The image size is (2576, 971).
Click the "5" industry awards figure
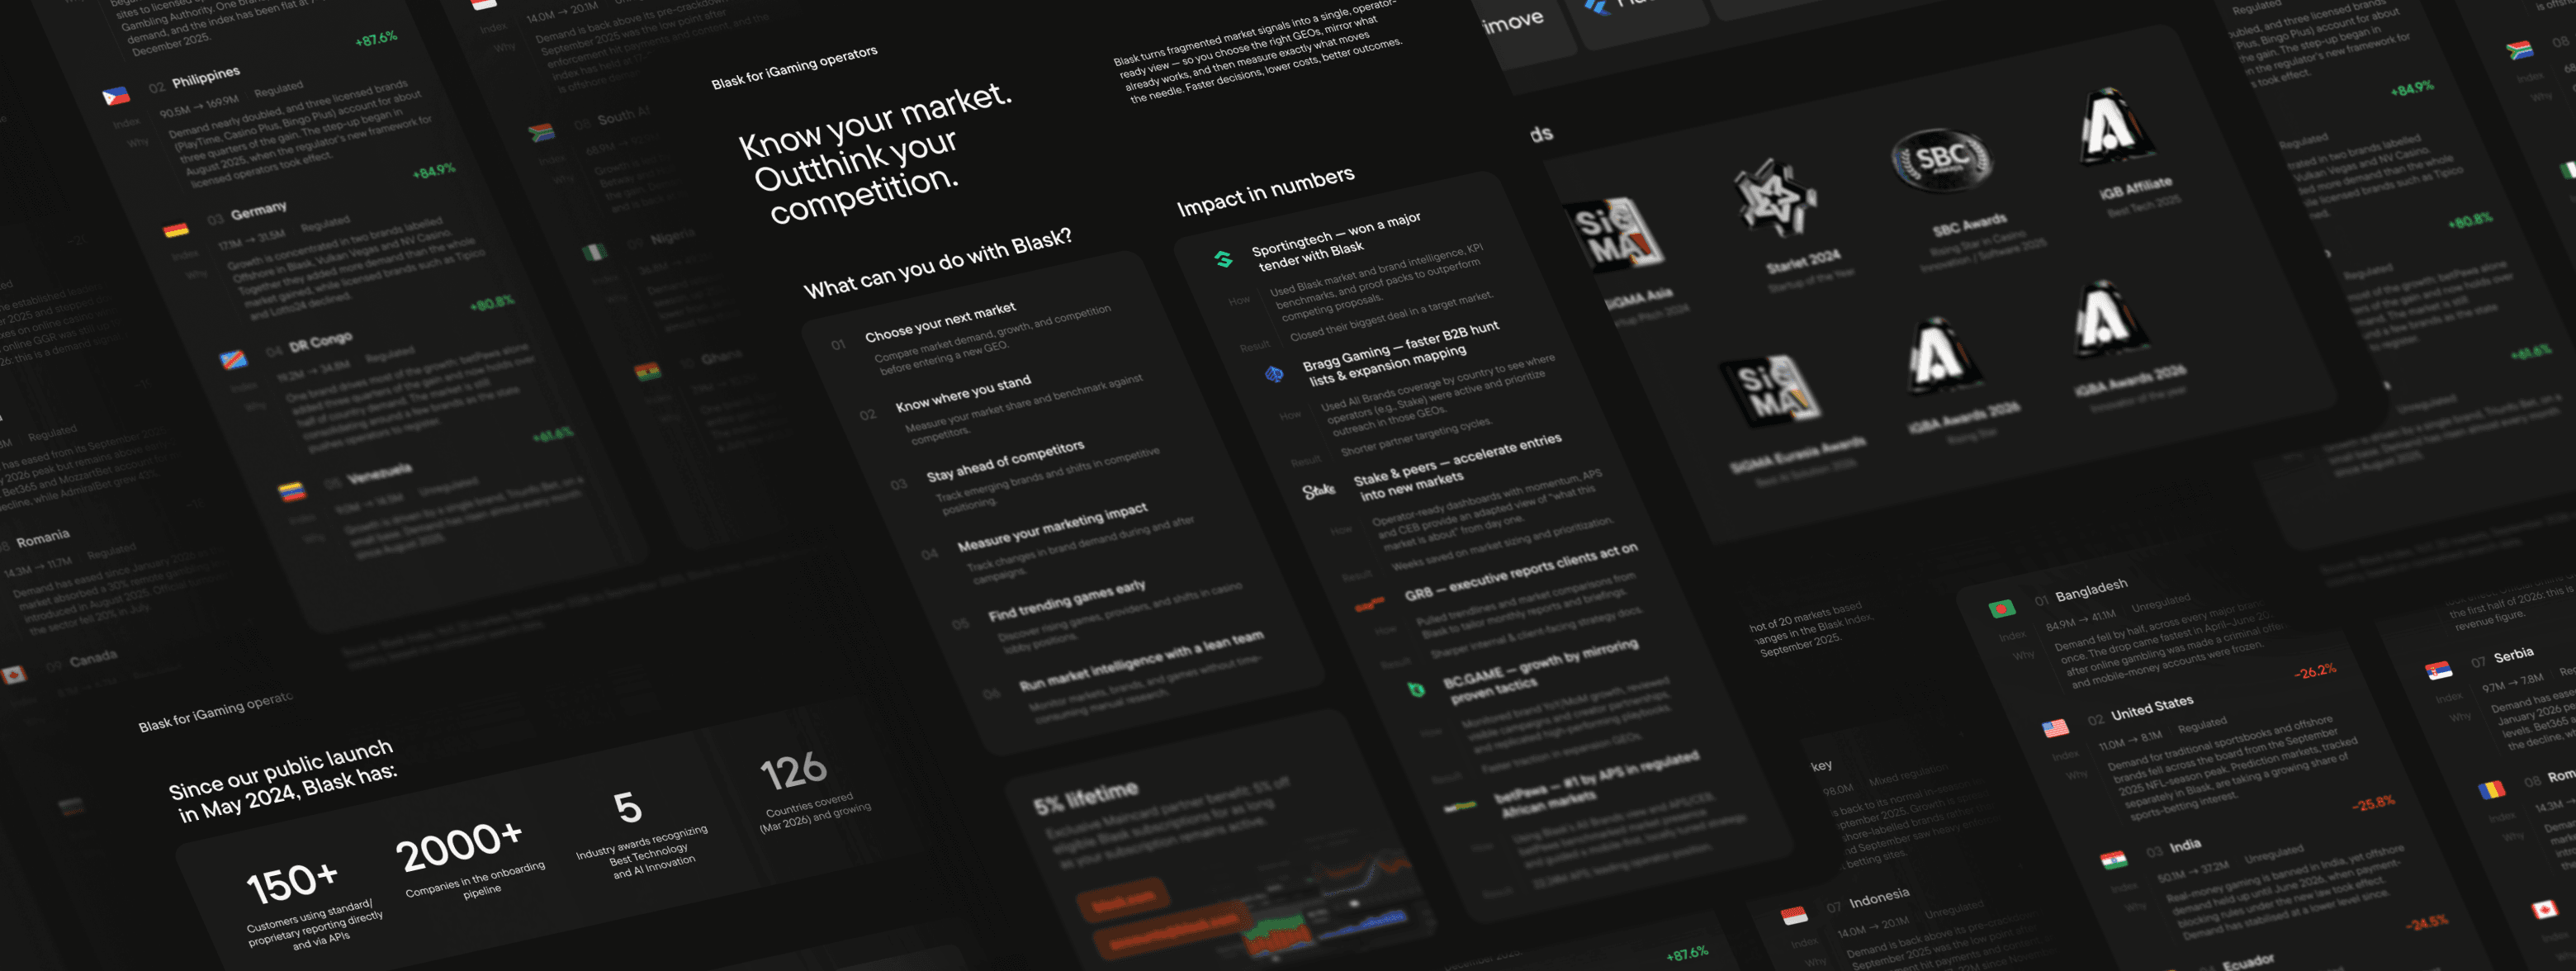pos(627,808)
